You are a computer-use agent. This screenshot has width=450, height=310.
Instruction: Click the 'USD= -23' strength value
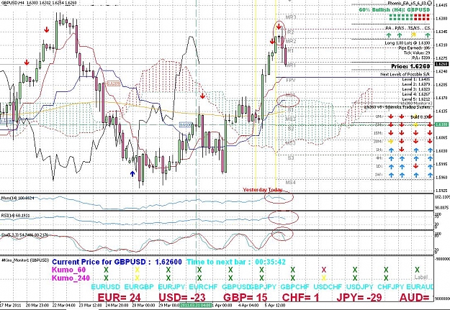(x=182, y=297)
